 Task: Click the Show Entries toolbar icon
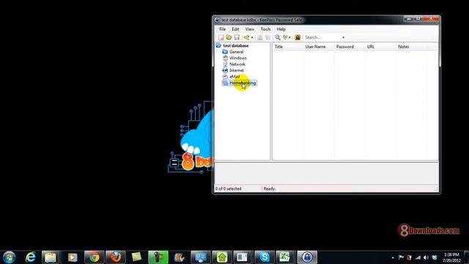click(x=285, y=37)
